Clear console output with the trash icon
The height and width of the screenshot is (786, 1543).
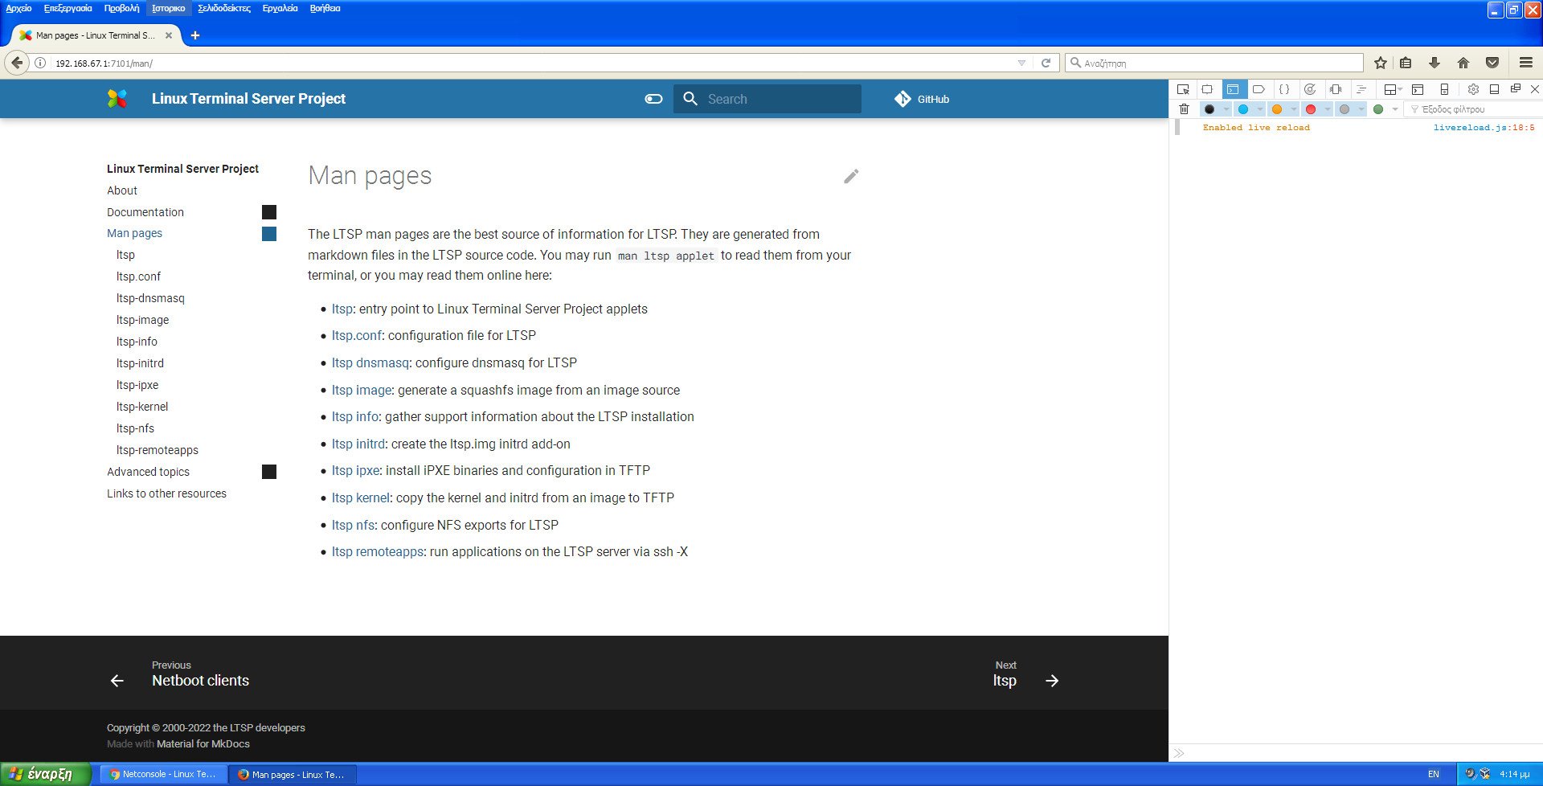pyautogui.click(x=1184, y=109)
